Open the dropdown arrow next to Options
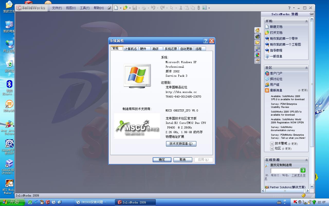The width and height of the screenshot is (329, 206). point(209,8)
